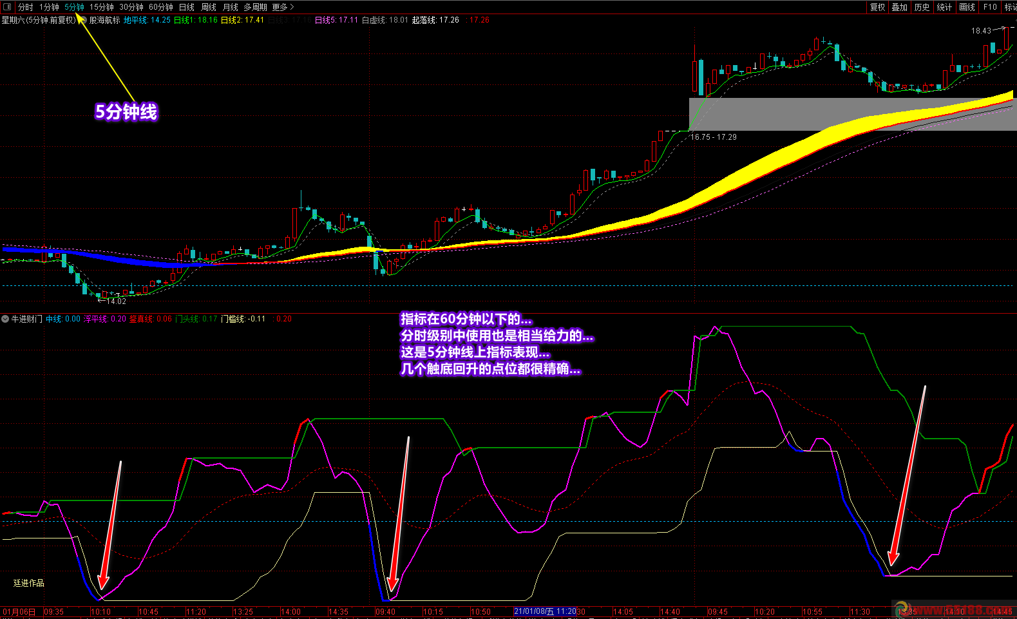Open the F10 company info button
This screenshot has height=619, width=1017.
click(x=990, y=7)
